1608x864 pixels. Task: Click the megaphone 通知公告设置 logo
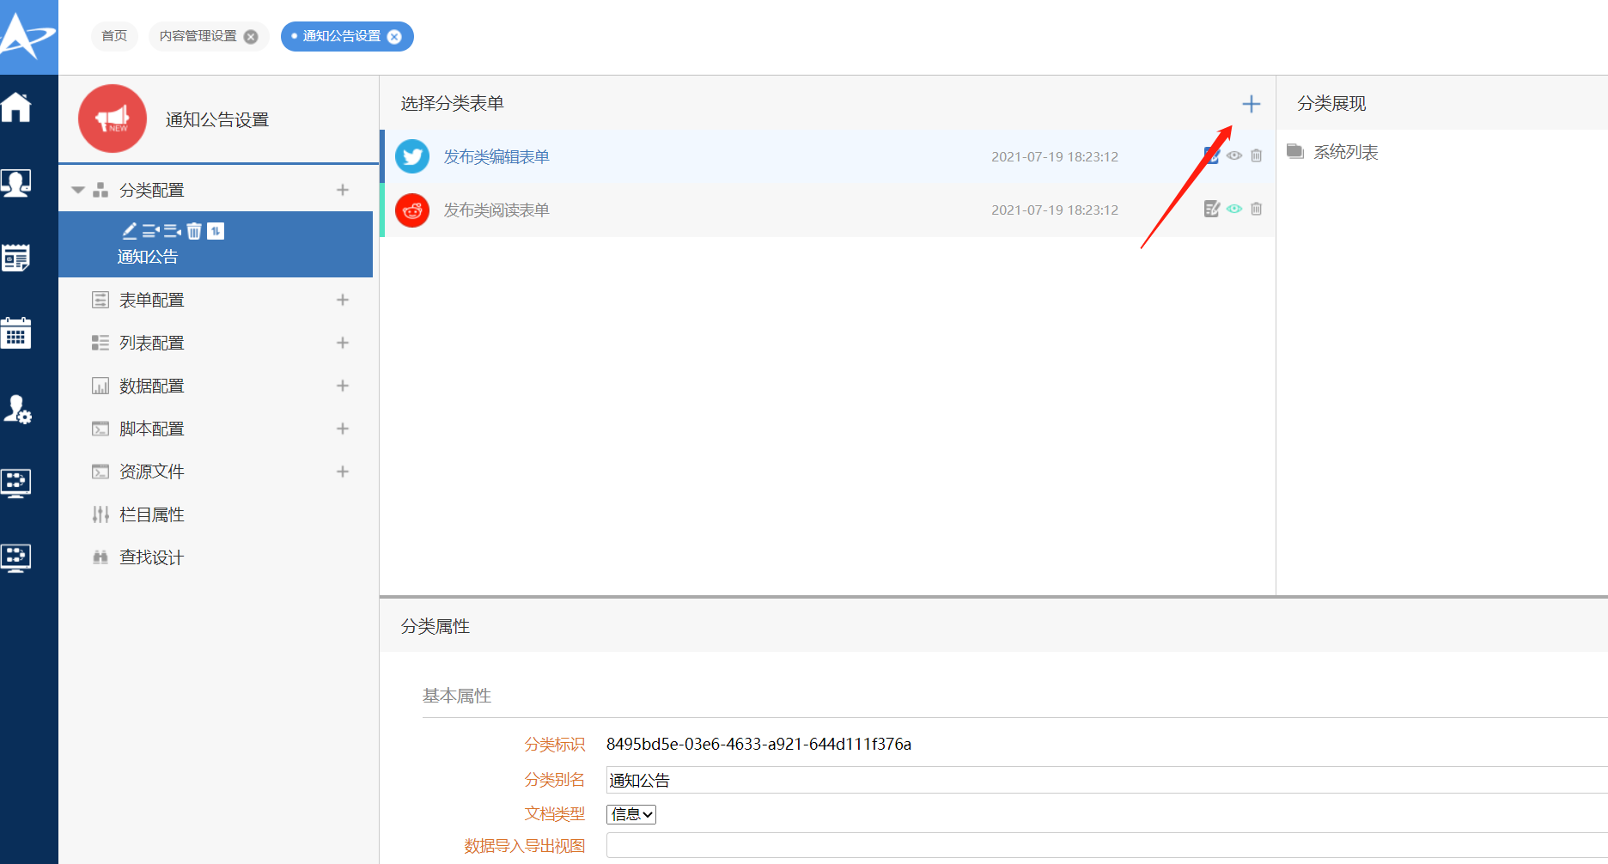coord(113,119)
